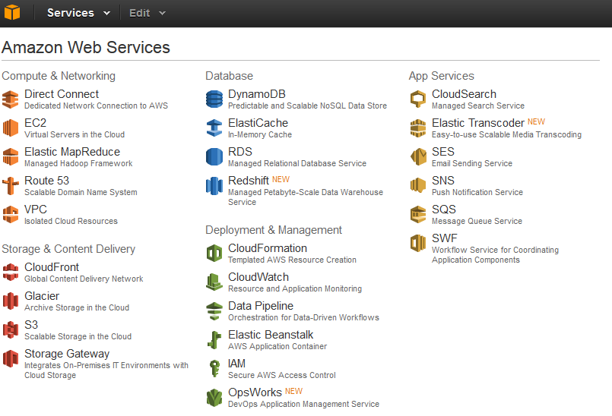
Task: Expand the Services dropdown menu
Action: pyautogui.click(x=78, y=13)
